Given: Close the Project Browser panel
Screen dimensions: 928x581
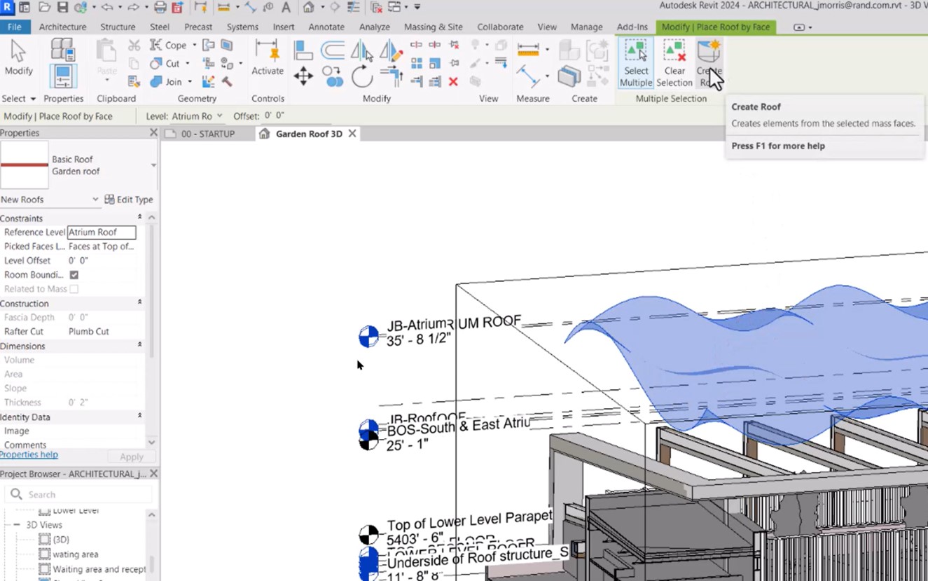Looking at the screenshot, I should tap(153, 474).
